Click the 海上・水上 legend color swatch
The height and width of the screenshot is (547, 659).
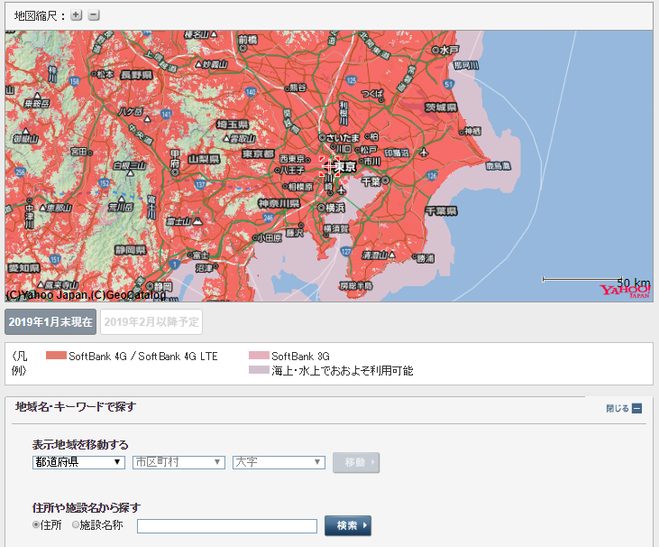point(259,370)
